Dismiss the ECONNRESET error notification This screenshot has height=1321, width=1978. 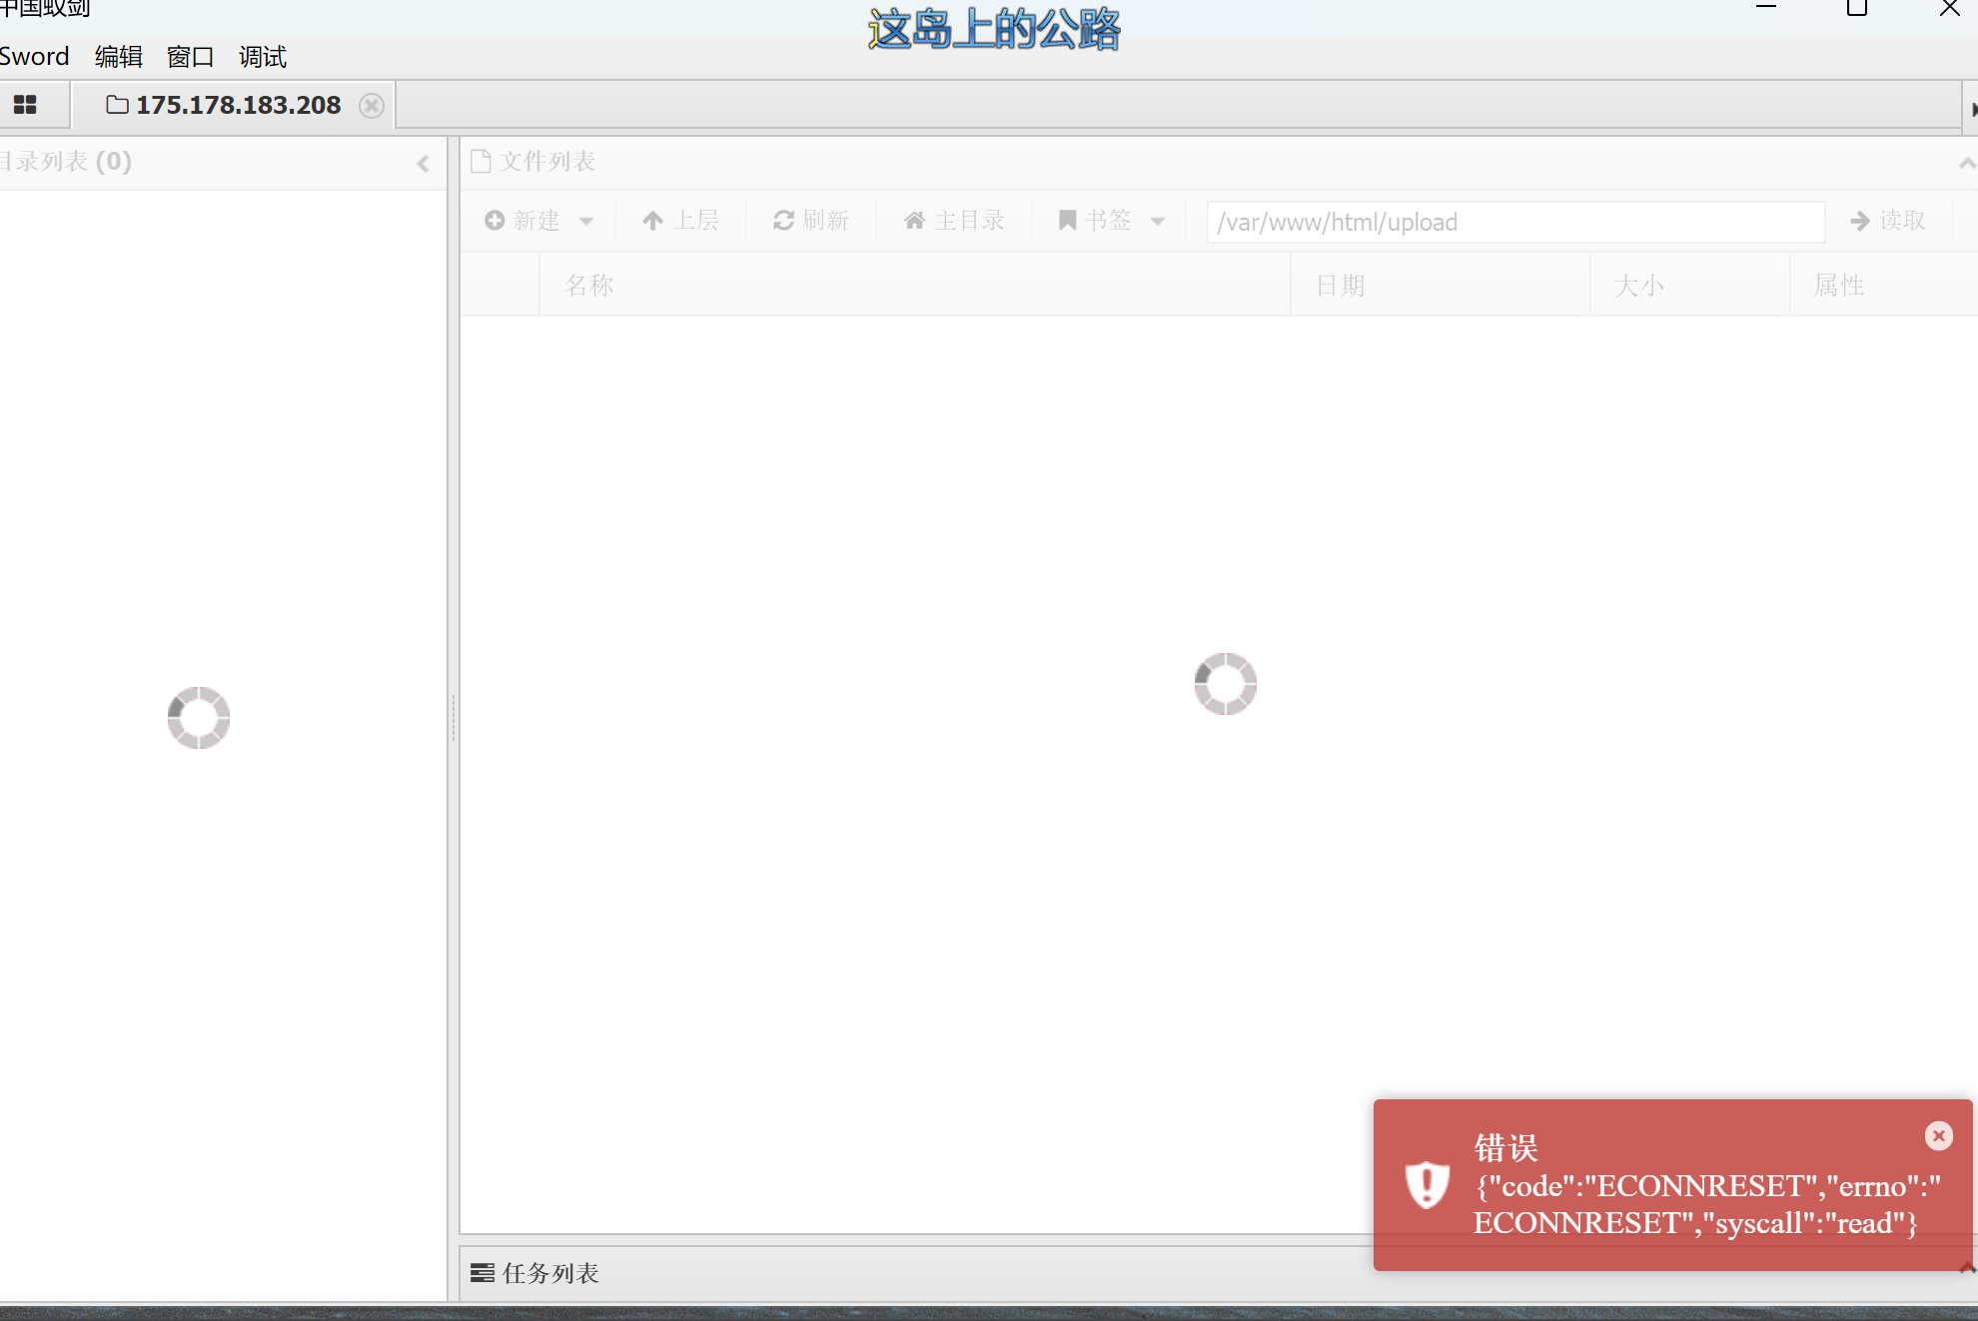pos(1938,1135)
